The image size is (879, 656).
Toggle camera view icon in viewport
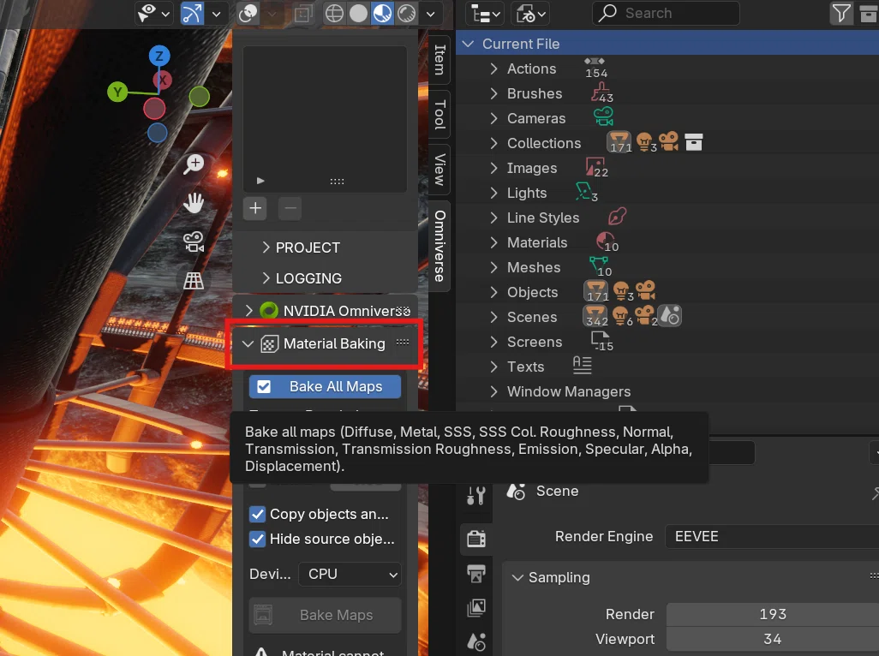pyautogui.click(x=194, y=242)
